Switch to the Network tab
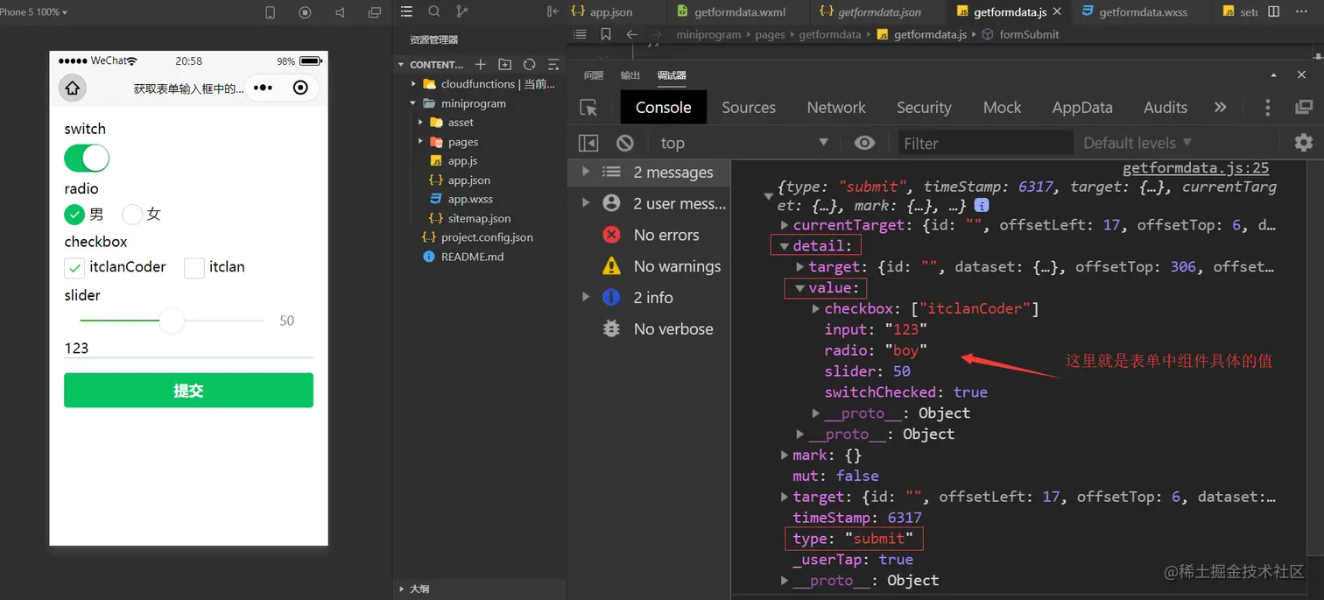 (x=836, y=108)
